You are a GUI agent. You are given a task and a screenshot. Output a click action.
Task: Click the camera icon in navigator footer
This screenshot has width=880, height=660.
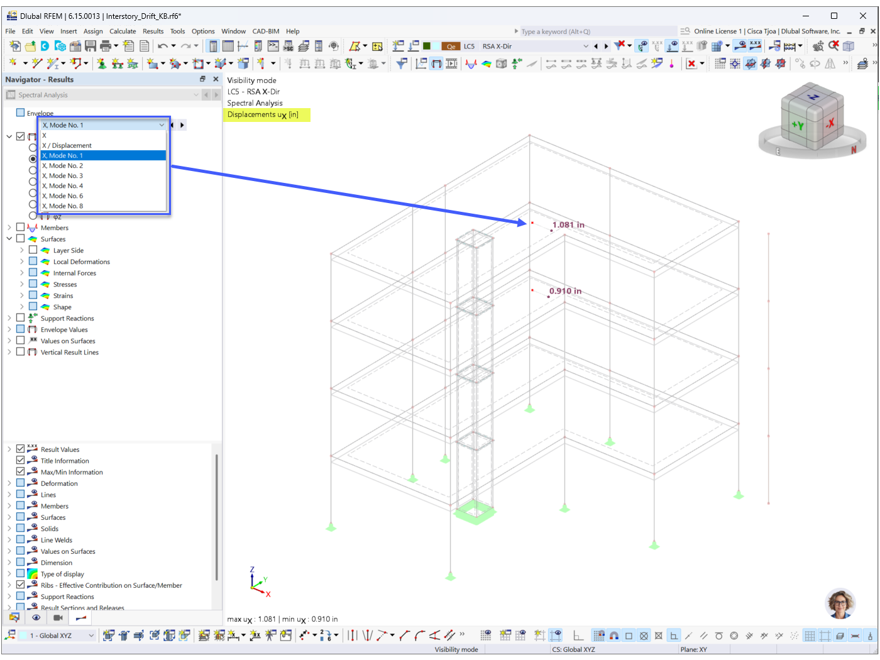[58, 618]
